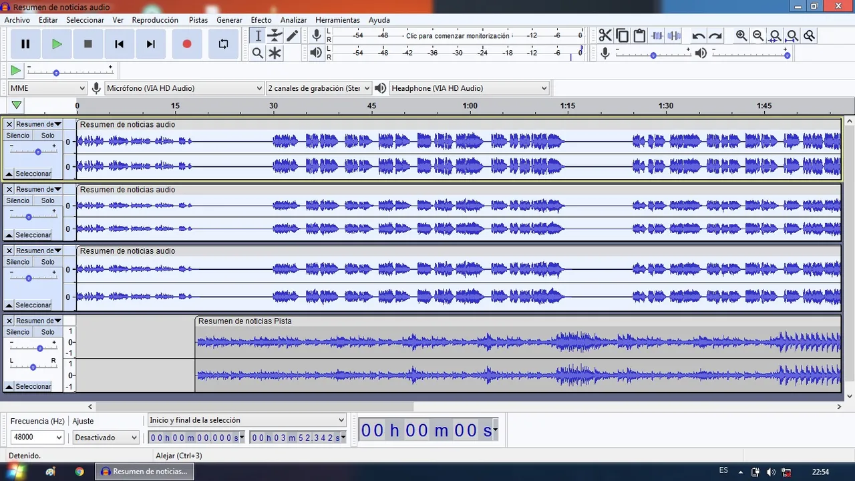Screen dimensions: 855x481
Task: Open the Pistas menu
Action: tap(198, 20)
